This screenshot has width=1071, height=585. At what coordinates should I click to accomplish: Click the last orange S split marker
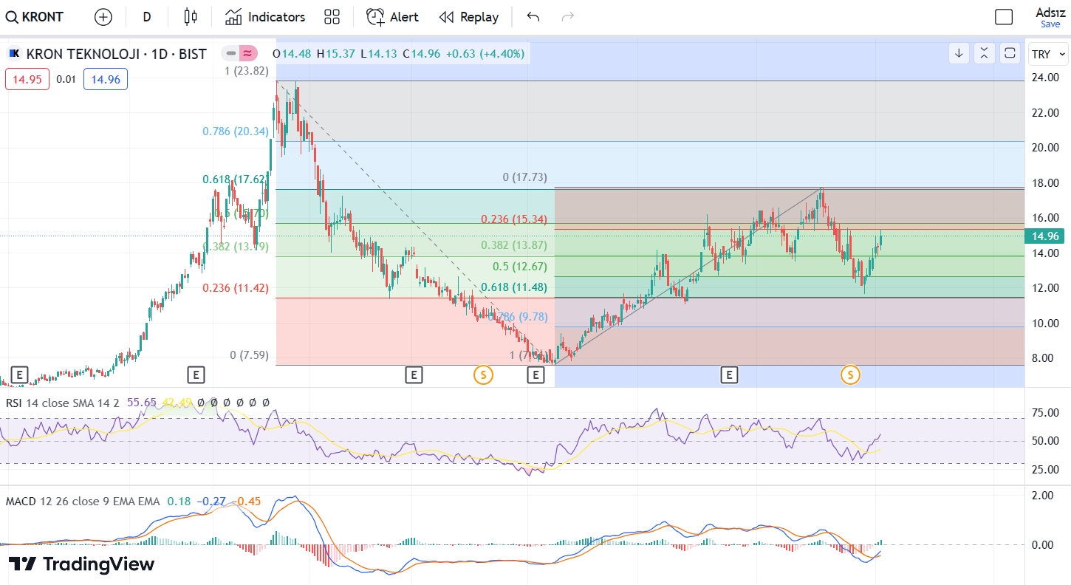(x=850, y=374)
